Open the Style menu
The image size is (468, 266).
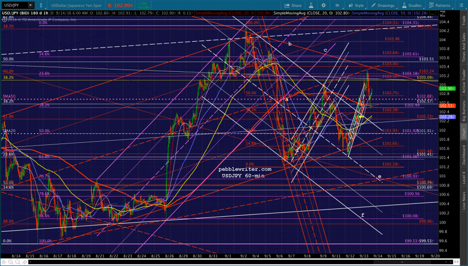(356, 5)
